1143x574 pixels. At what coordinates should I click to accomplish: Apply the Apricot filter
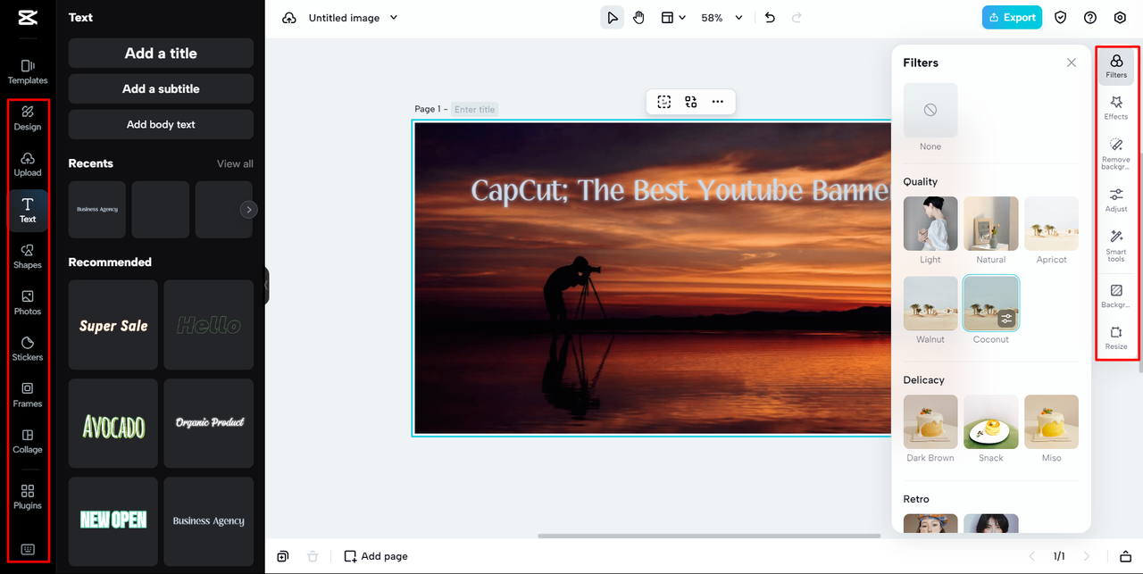point(1051,223)
